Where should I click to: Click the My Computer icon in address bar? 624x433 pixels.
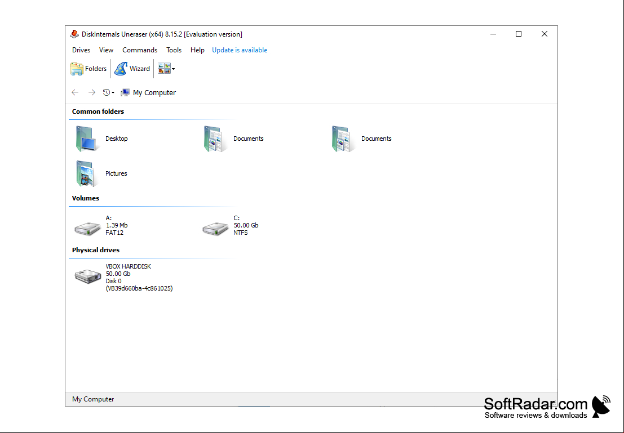125,93
